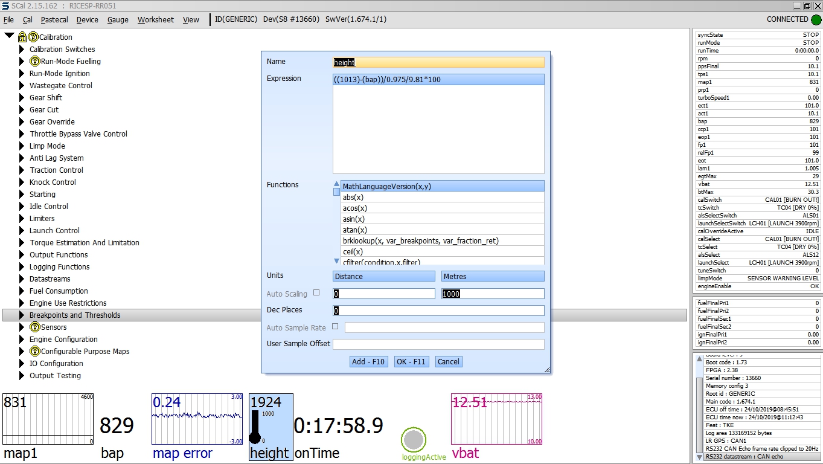The height and width of the screenshot is (464, 823).
Task: Click the functions list scrollbar thumb
Action: (x=336, y=192)
